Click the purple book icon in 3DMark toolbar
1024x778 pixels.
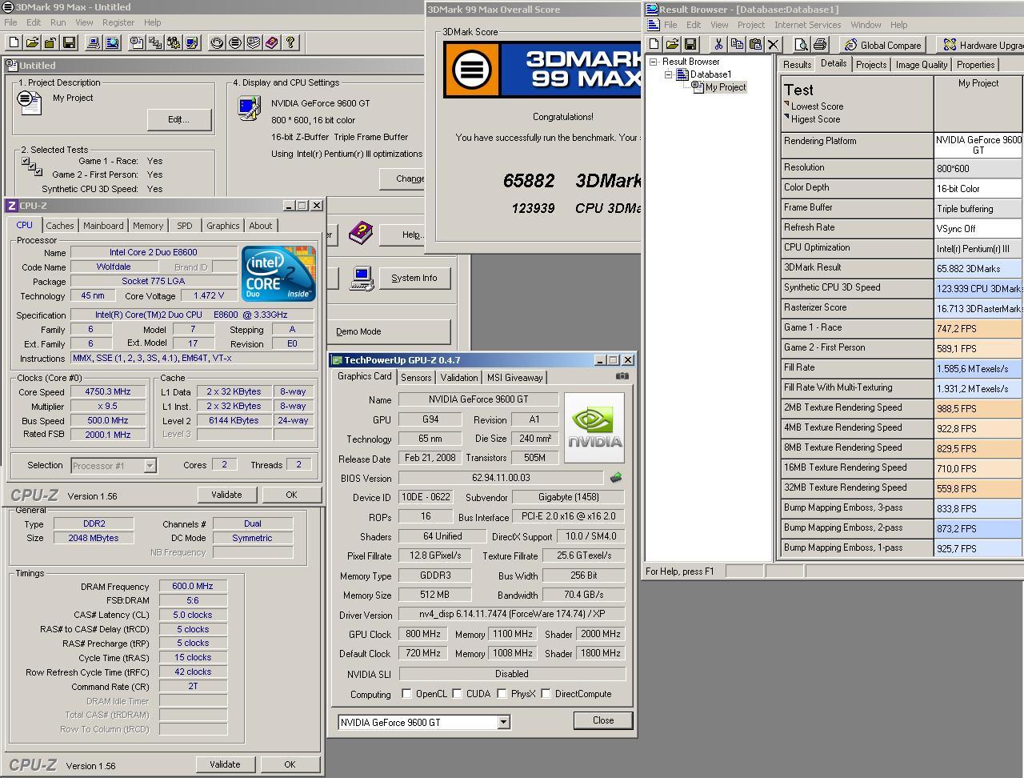(x=272, y=42)
